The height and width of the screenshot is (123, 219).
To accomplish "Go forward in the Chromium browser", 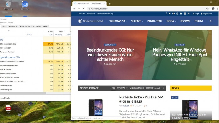I will (x=79, y=9).
